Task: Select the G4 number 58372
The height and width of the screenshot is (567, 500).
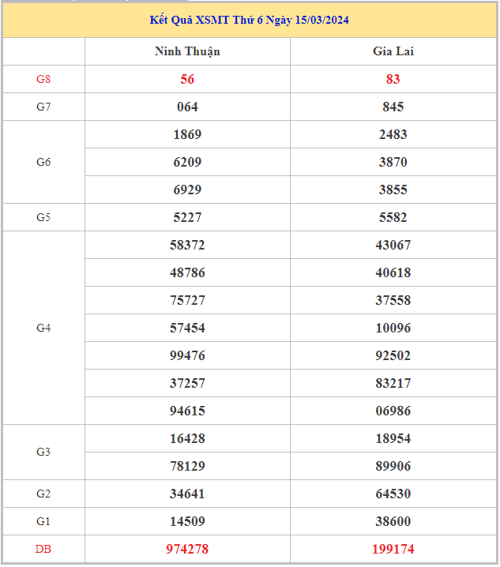Action: (x=187, y=245)
